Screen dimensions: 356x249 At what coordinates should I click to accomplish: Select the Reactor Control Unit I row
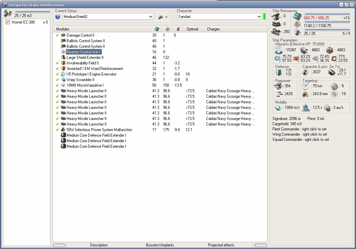pos(84,52)
